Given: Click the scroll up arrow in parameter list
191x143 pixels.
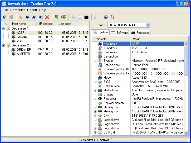Looking at the screenshot, I should point(186,44).
